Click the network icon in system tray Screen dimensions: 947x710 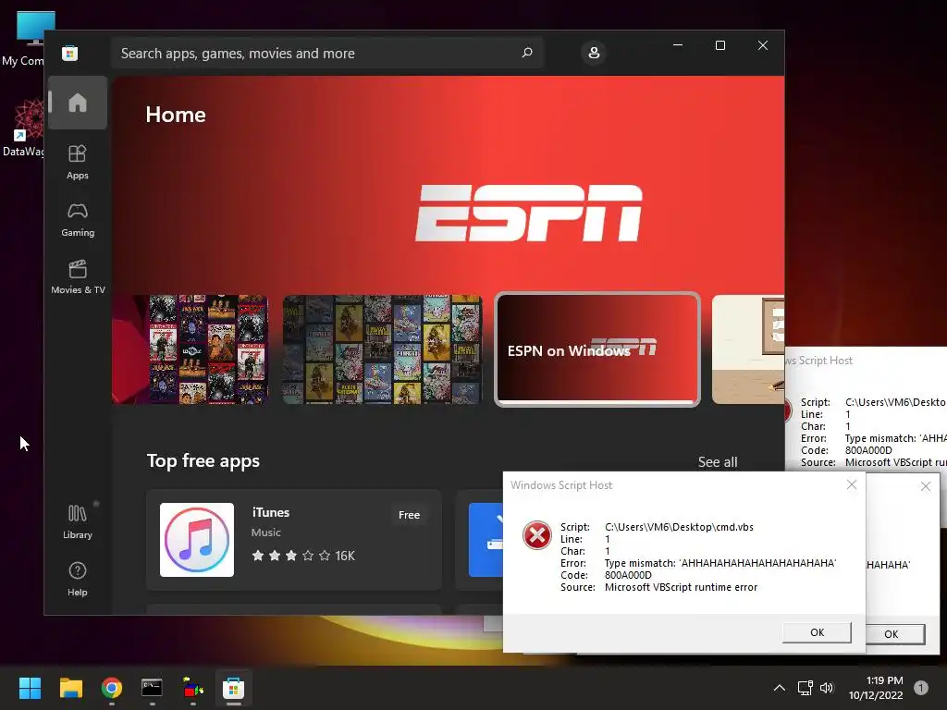(x=805, y=688)
